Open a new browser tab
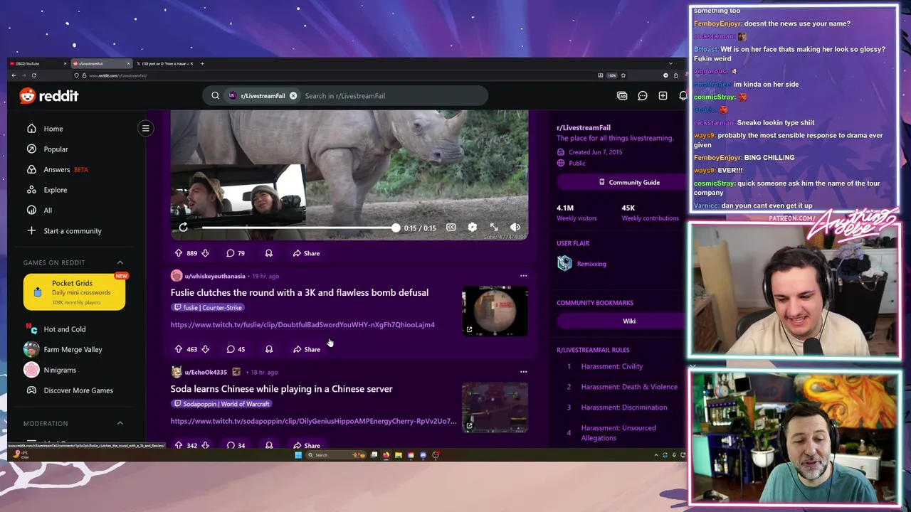The width and height of the screenshot is (911, 512). pos(202,63)
